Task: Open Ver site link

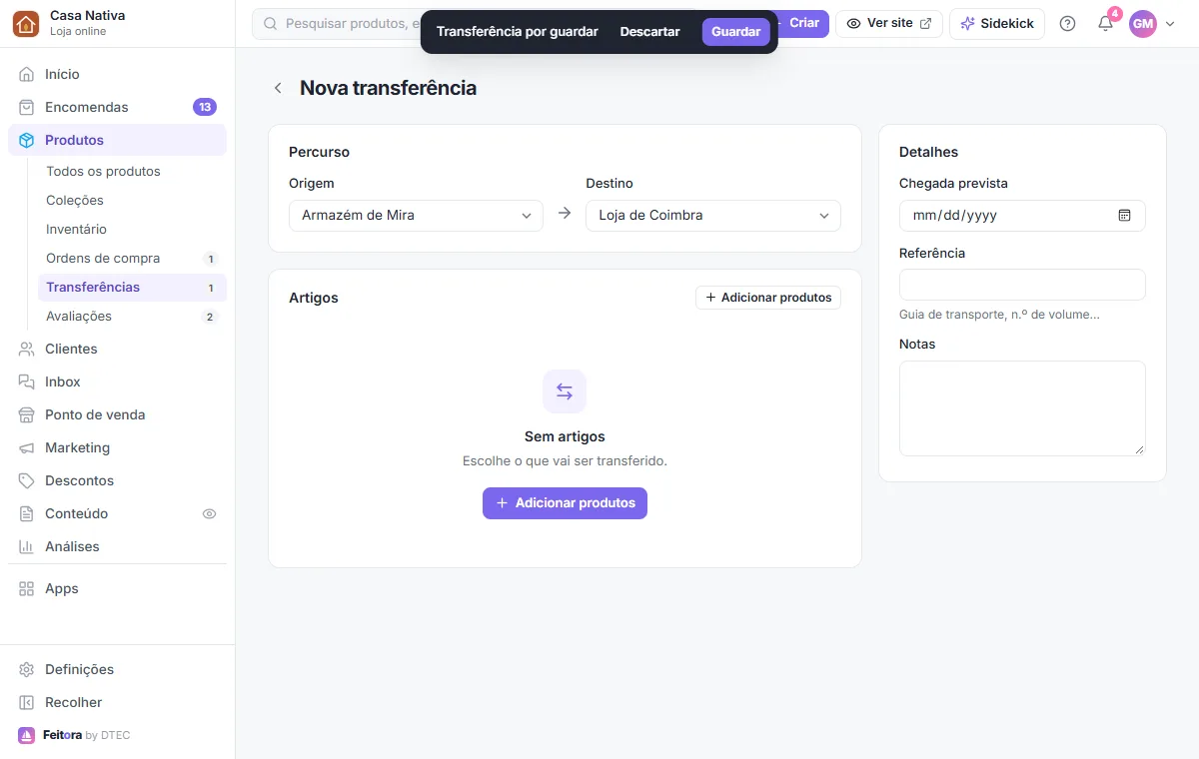Action: 889,23
